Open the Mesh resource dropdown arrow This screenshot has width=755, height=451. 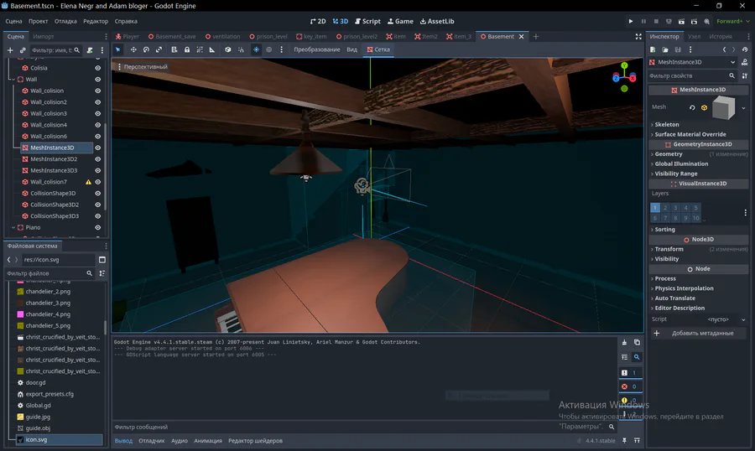743,108
